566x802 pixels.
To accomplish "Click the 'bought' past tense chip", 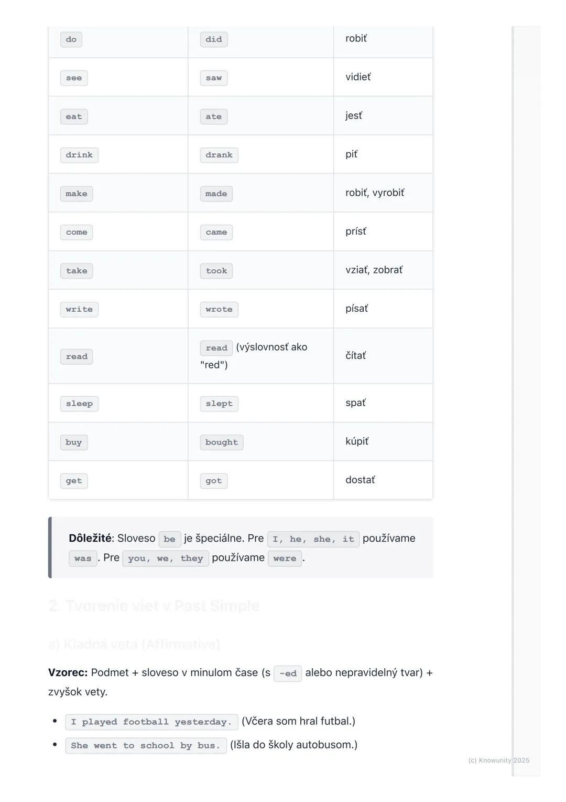I will point(222,442).
